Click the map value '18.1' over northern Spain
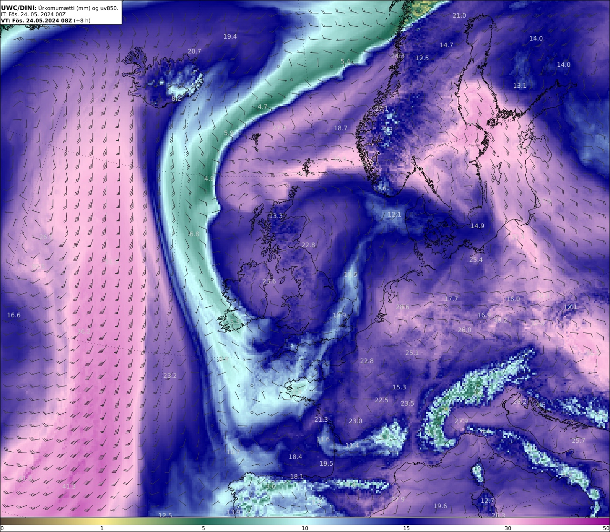 [x=297, y=477]
